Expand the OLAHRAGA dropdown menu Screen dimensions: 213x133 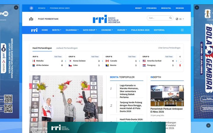(x=72, y=30)
